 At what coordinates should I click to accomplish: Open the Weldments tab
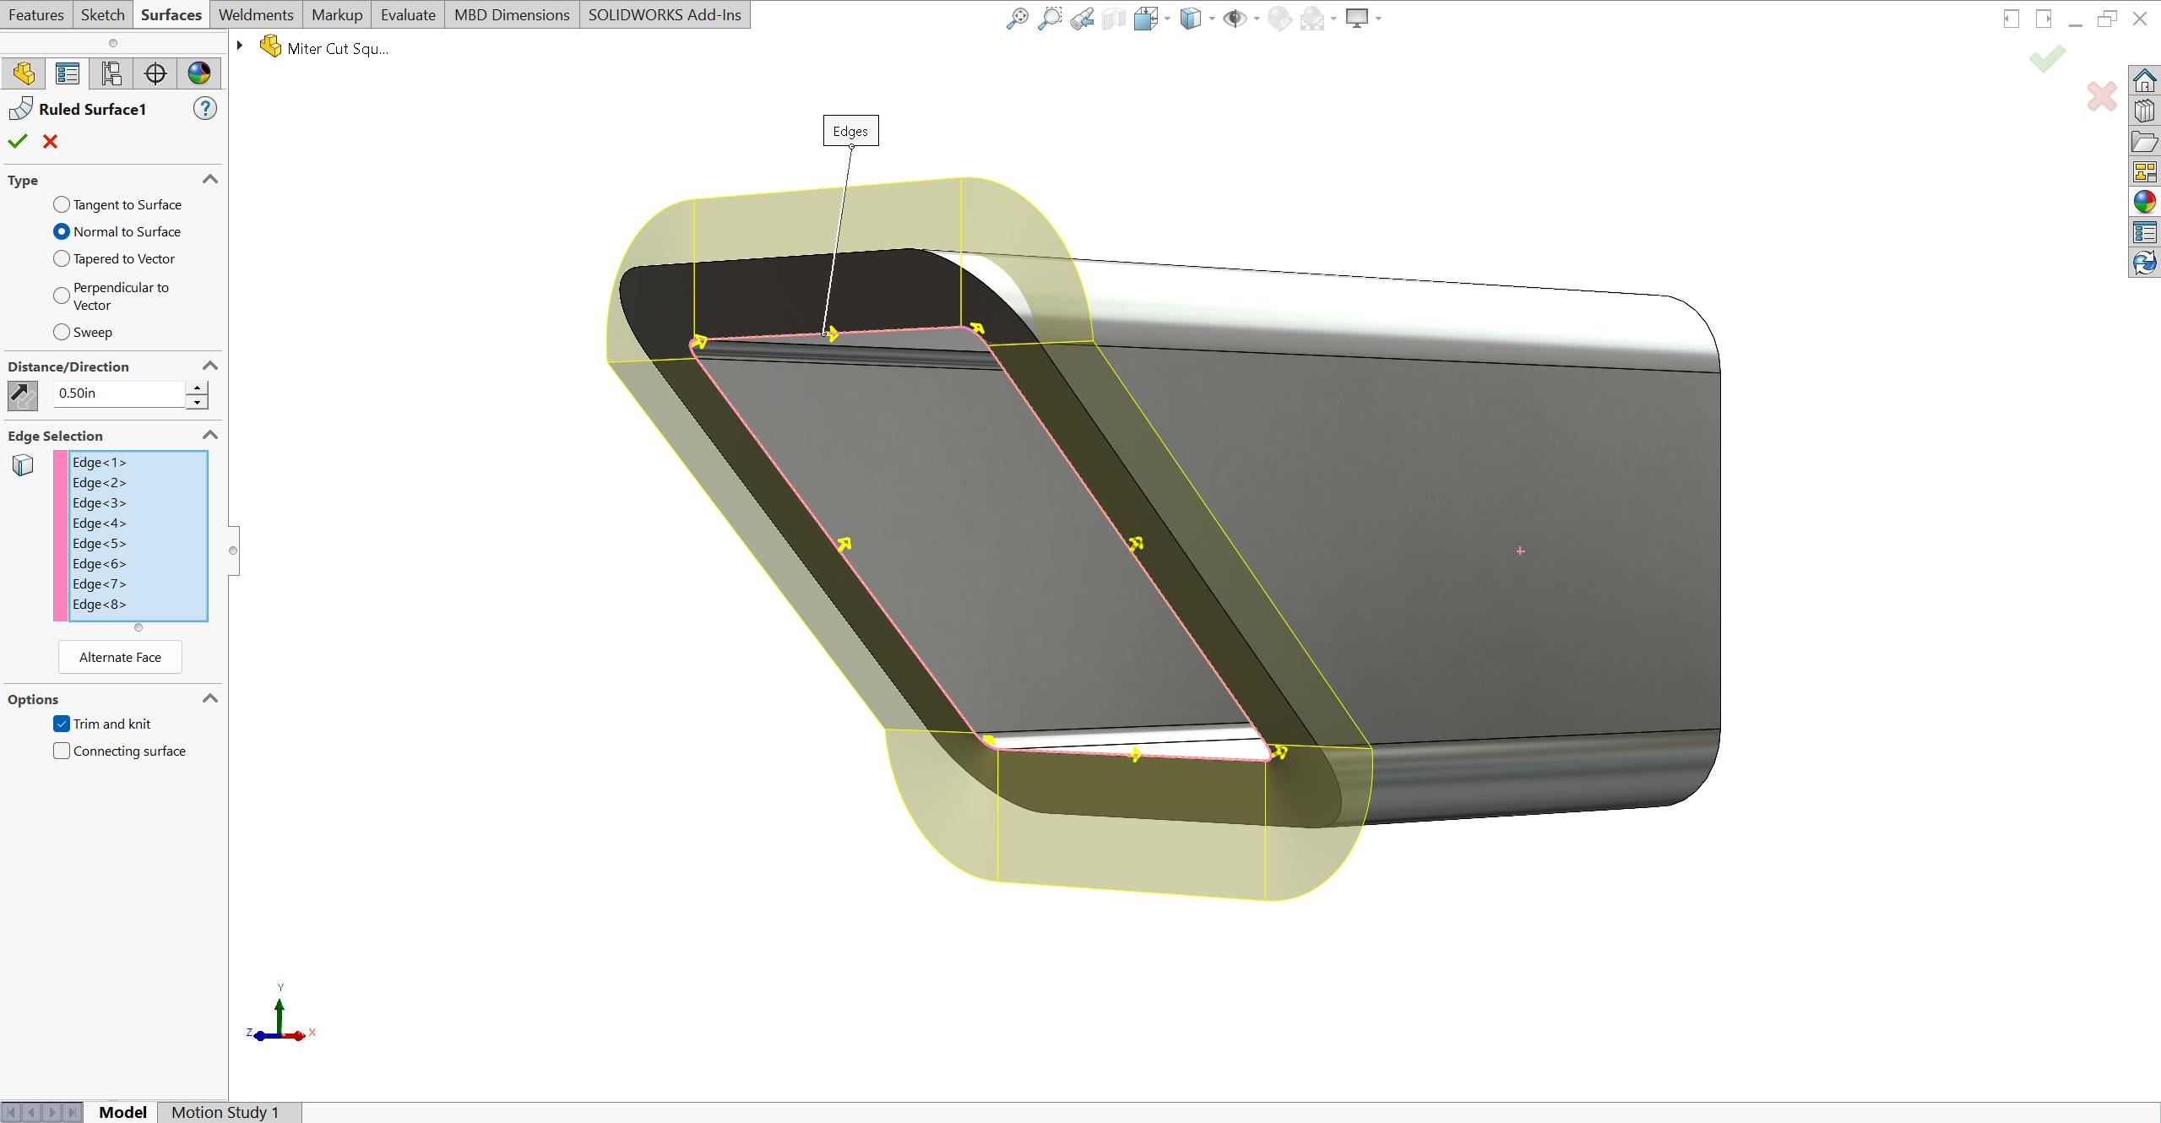255,14
